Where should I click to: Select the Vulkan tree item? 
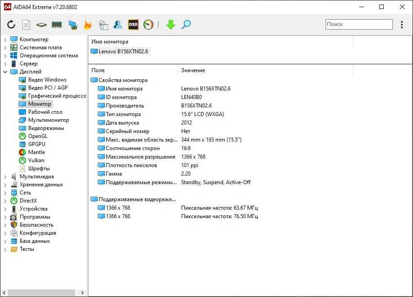tap(32, 160)
